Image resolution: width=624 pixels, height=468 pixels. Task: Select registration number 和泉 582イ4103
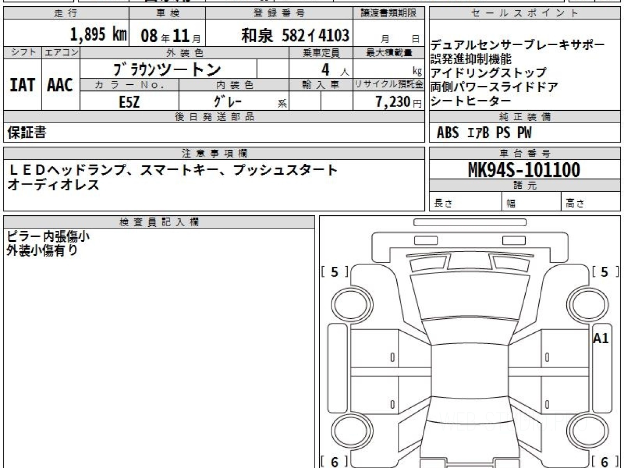pos(295,35)
